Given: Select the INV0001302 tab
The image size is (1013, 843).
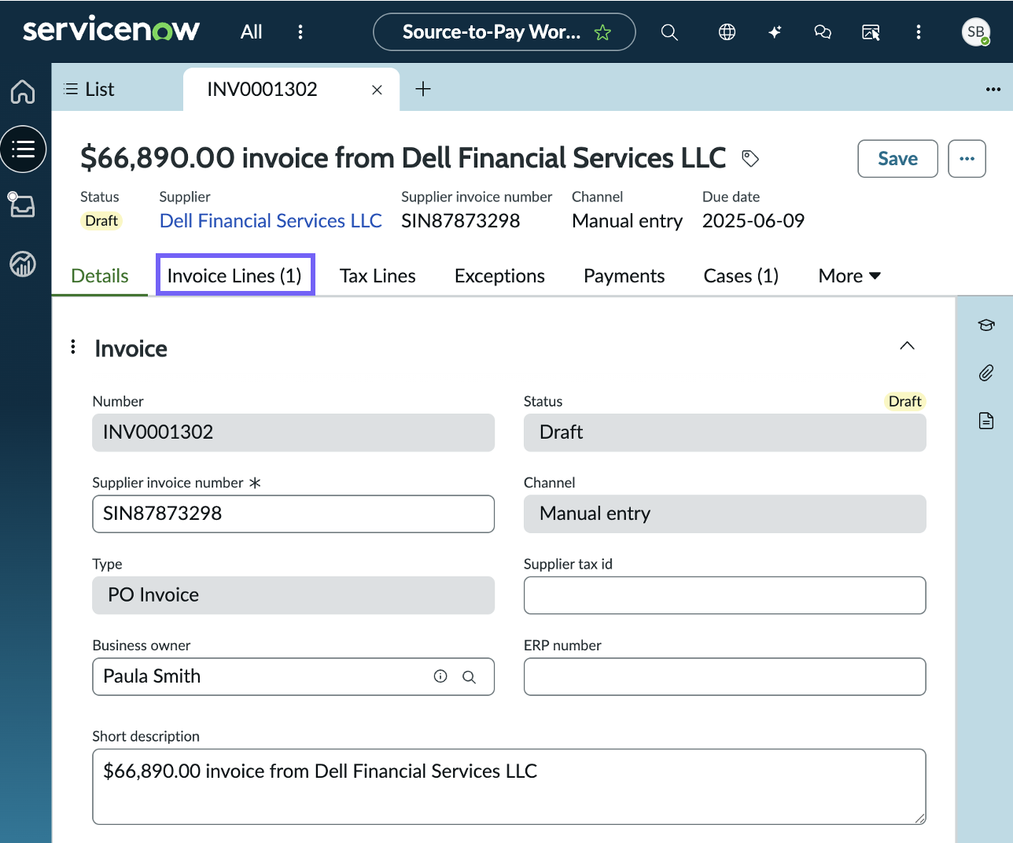Looking at the screenshot, I should pyautogui.click(x=262, y=89).
